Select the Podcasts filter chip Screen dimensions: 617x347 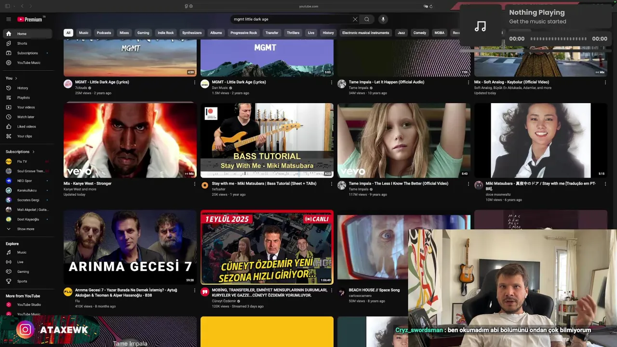[104, 33]
